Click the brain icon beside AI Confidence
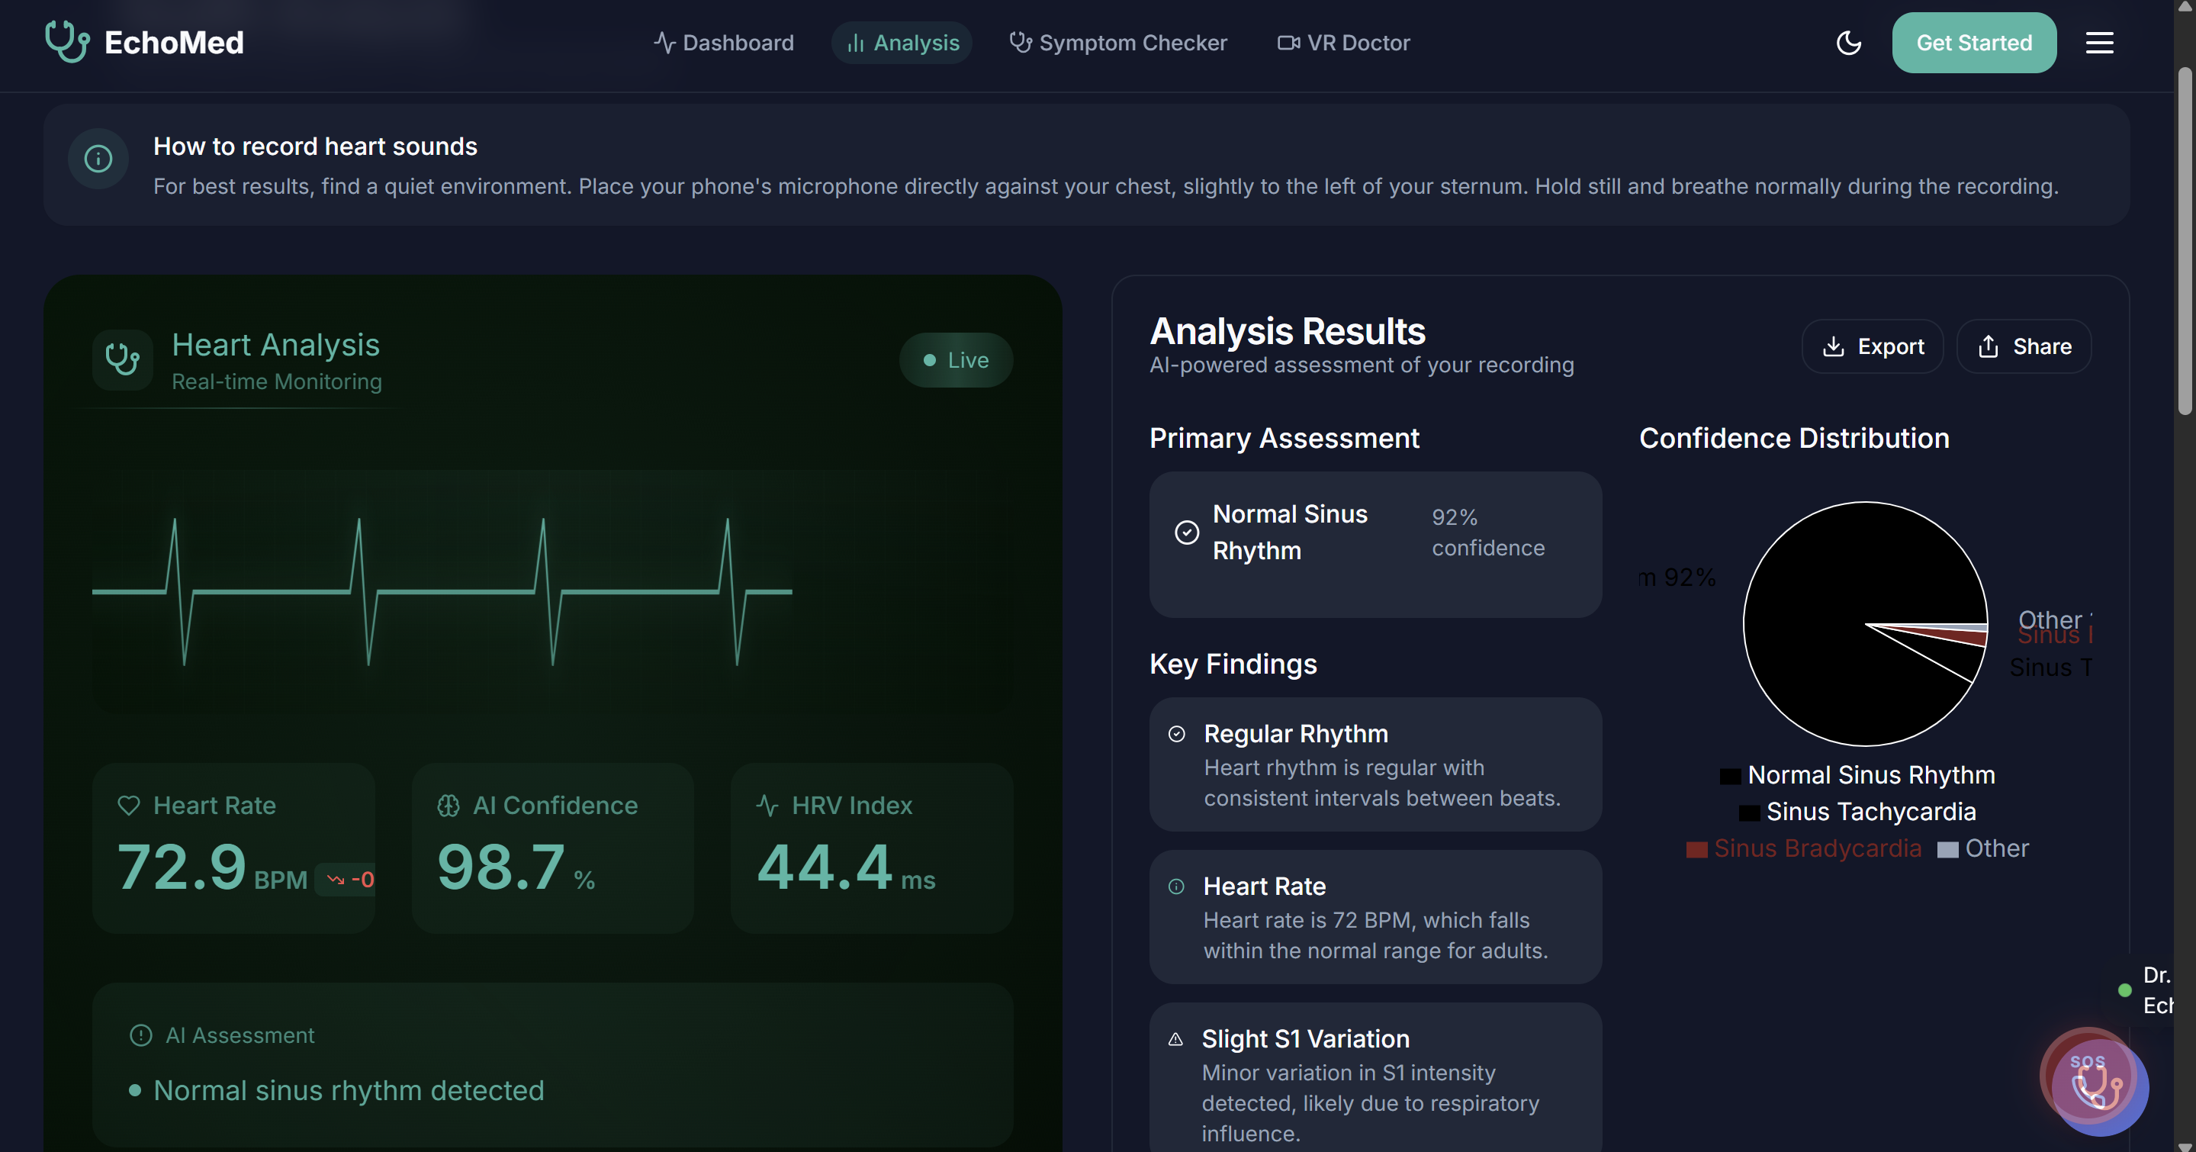 coord(449,805)
